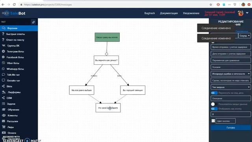The image size is (252, 142).
Task: Select the Вы хороший заемщик block
Action: point(133,90)
